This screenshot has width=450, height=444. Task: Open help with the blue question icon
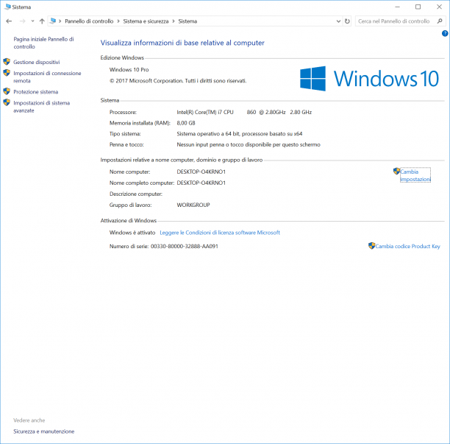(445, 34)
